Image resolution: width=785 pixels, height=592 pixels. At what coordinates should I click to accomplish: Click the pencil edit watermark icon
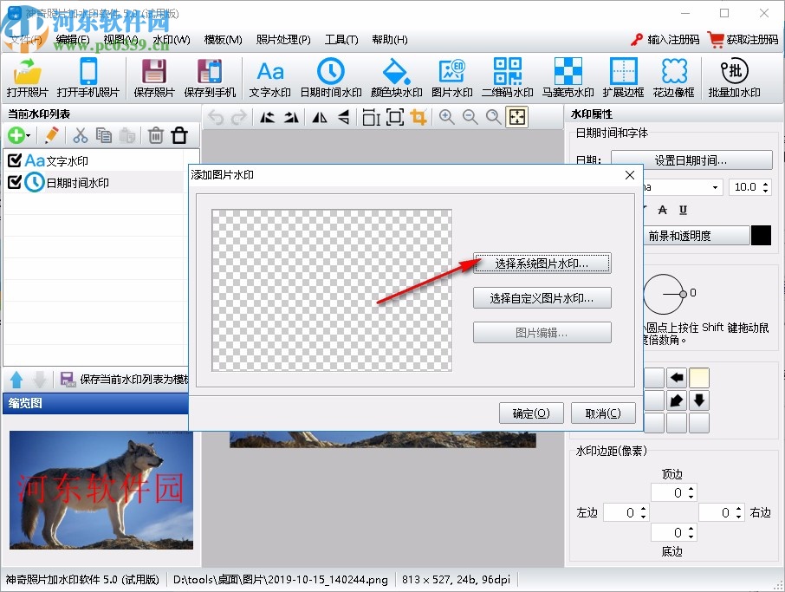[51, 135]
